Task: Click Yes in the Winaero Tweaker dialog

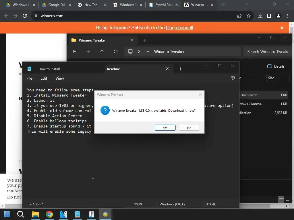Action: pyautogui.click(x=165, y=127)
